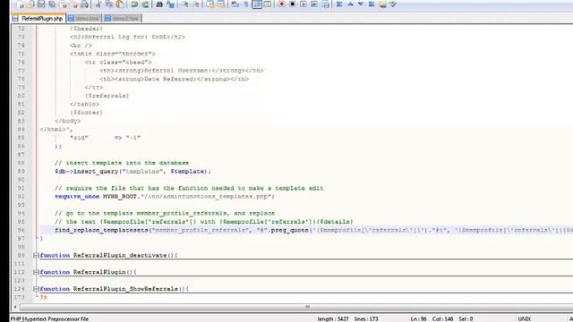Toggle synchronized horizontal scrolling icon
Viewport: 573px width, 322px height.
point(221,4)
